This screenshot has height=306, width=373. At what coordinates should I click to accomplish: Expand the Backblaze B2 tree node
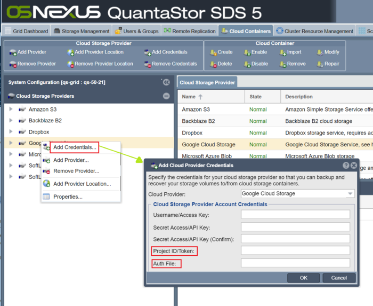tap(11, 121)
